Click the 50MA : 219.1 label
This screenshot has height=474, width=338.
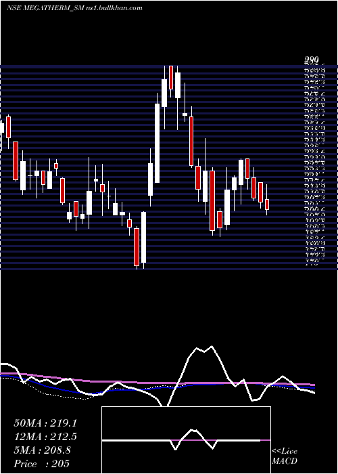45,423
